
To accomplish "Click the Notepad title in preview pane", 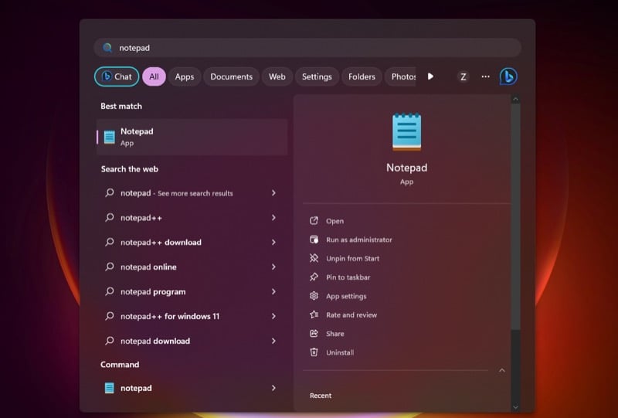I will click(407, 168).
